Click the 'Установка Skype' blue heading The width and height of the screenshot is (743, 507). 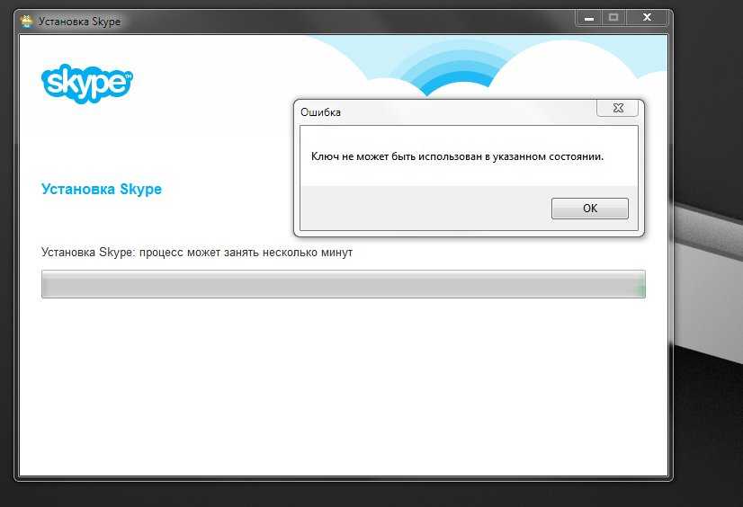(x=102, y=190)
